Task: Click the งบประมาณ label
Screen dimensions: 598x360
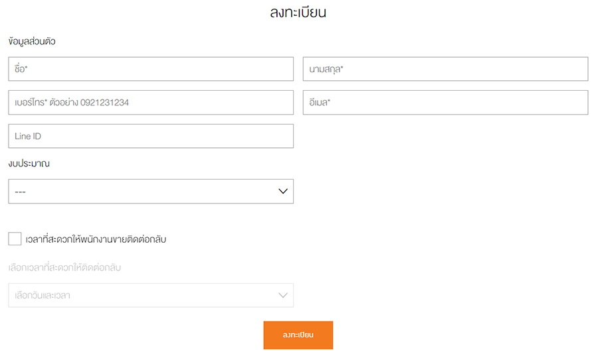Action: (29, 163)
